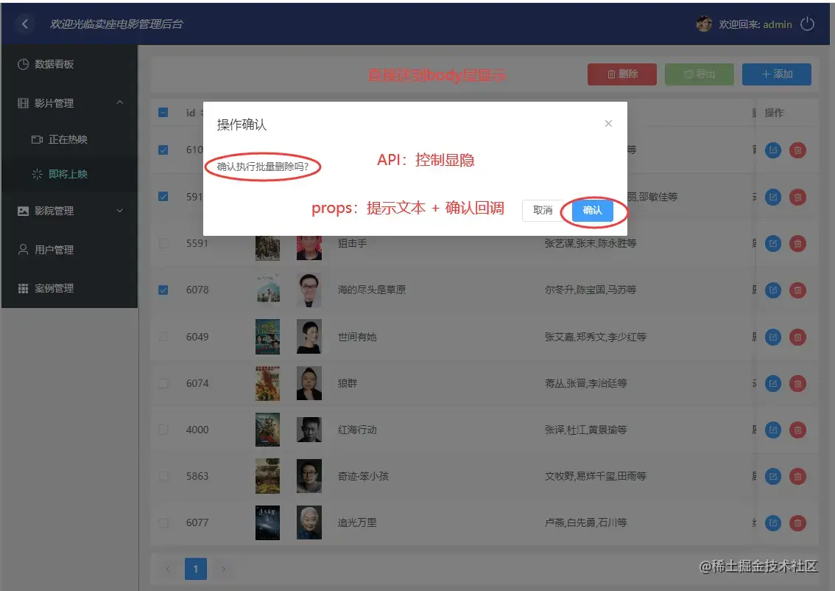Open 数据看板 in the sidebar
This screenshot has width=835, height=591.
(x=69, y=64)
